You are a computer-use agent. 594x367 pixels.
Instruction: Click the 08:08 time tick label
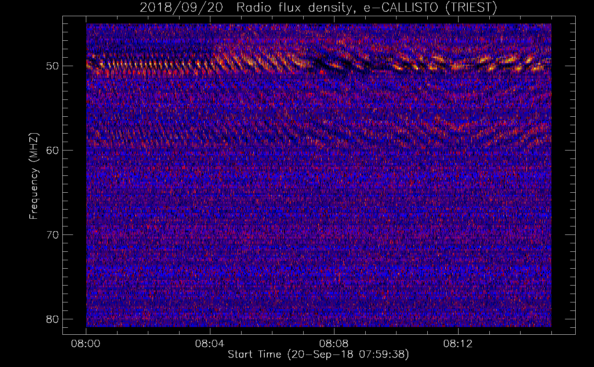[x=334, y=344]
